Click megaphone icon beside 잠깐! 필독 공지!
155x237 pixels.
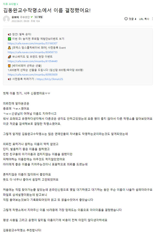[9, 34]
